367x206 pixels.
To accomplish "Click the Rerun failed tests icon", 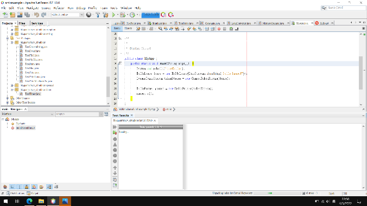I will click(115, 133).
